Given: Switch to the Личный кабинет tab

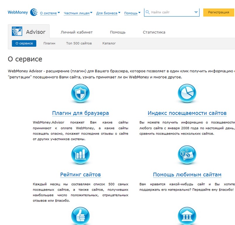Looking at the screenshot, I should 76,32.
